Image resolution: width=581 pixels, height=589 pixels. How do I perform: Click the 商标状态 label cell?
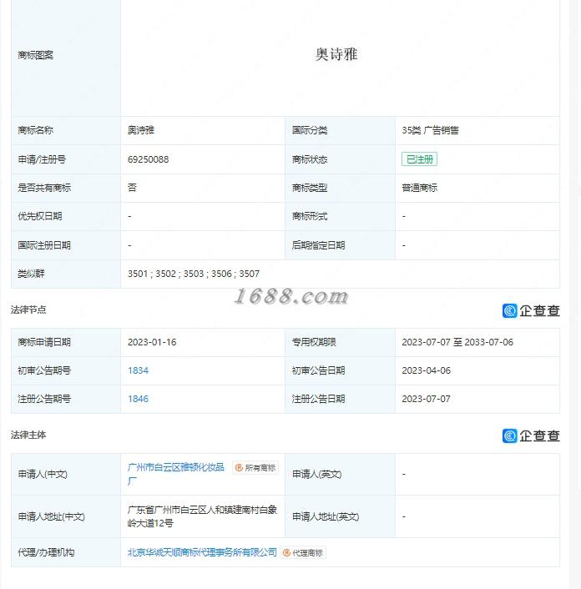340,159
